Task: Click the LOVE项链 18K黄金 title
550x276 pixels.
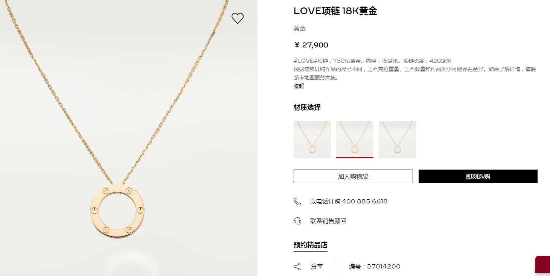Action: [x=335, y=11]
